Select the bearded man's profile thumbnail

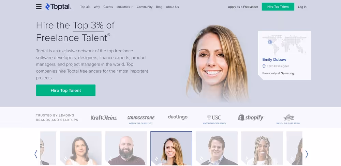(126, 148)
